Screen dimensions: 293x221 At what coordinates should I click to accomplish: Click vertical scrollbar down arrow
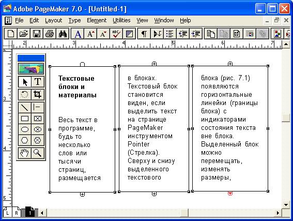286,205
